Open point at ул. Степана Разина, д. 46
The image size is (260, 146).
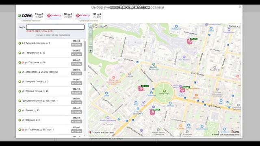click(x=76, y=93)
